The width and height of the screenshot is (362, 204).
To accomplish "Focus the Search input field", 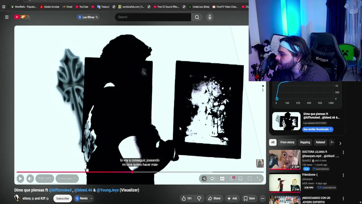I will coord(153,17).
